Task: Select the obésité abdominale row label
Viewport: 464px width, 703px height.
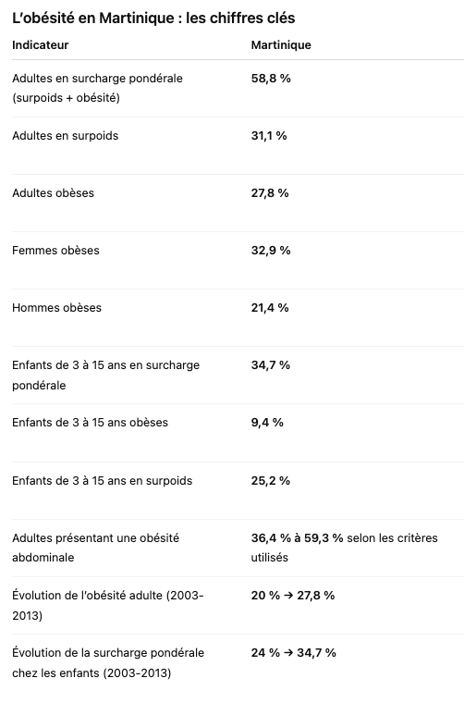Action: point(95,548)
